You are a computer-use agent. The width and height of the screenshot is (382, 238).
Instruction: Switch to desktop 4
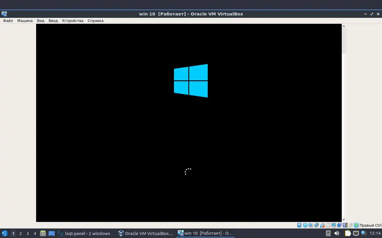point(35,233)
